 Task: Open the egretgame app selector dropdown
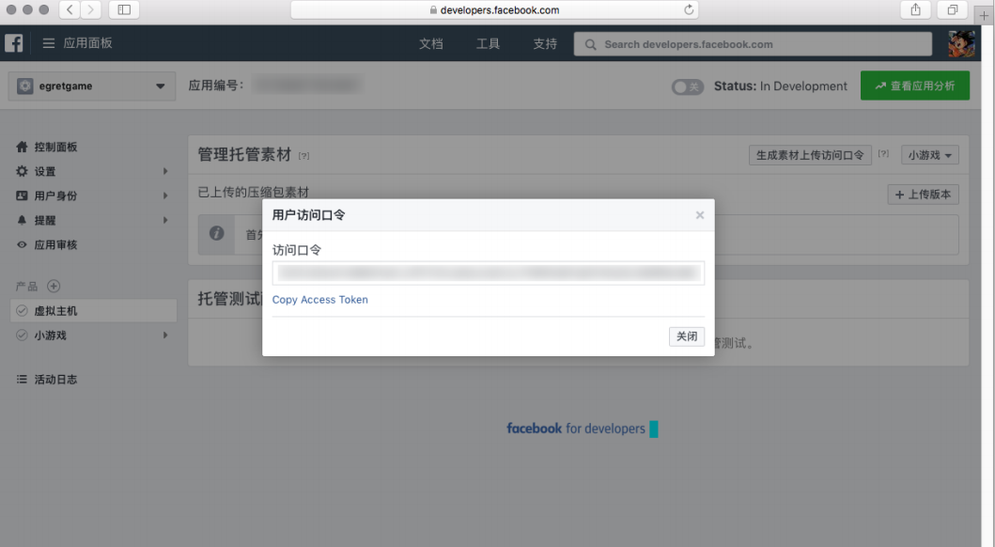[x=90, y=86]
